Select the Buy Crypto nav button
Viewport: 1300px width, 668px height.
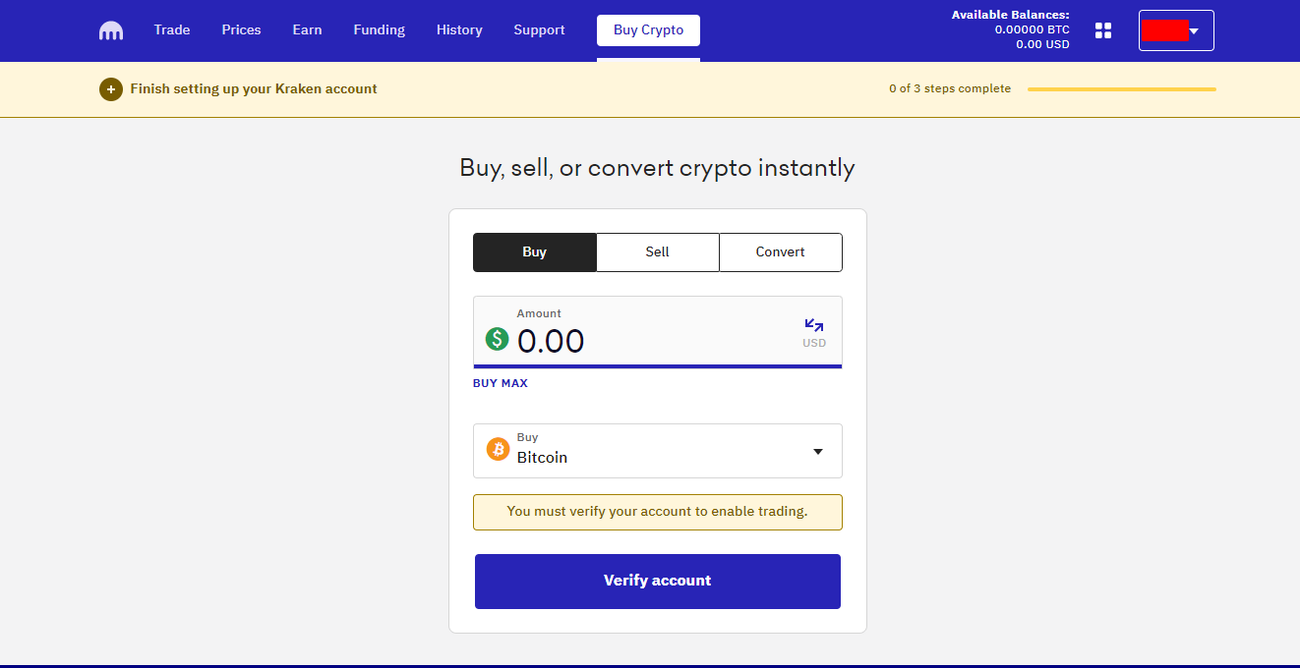click(648, 30)
